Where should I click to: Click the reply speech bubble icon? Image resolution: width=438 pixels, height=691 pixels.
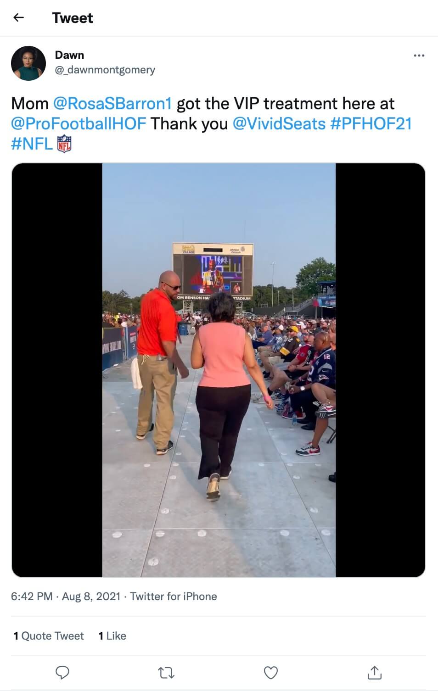[x=62, y=672]
